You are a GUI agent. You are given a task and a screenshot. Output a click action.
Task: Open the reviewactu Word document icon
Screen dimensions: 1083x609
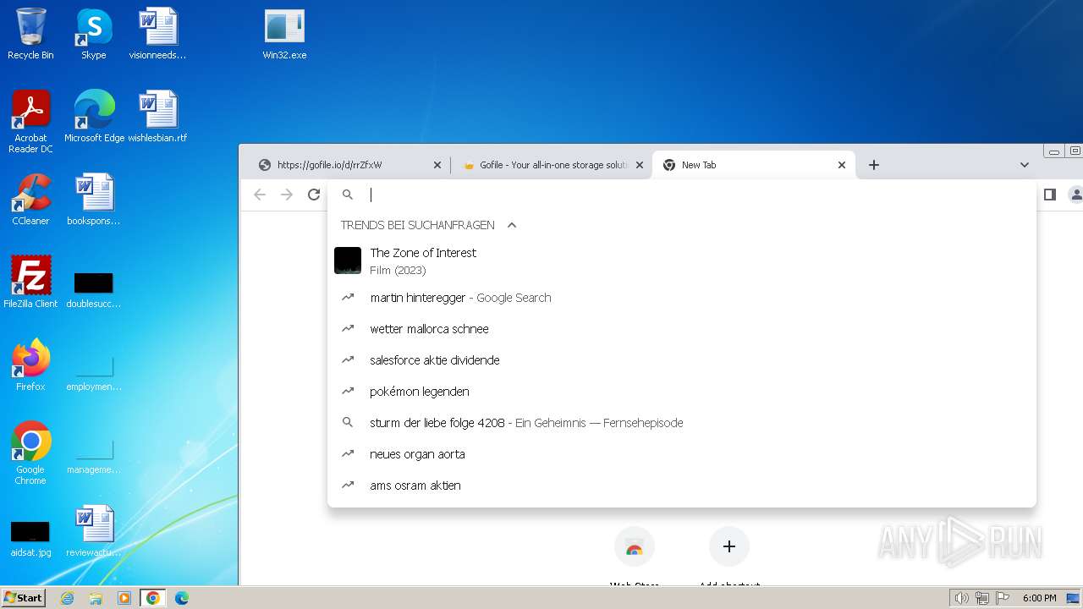pos(93,531)
